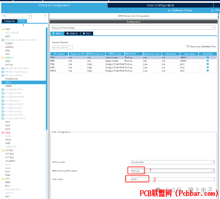Click the left panel vertical scrollbar
Image resolution: width=220 pixels, height=199 pixels.
click(47, 79)
